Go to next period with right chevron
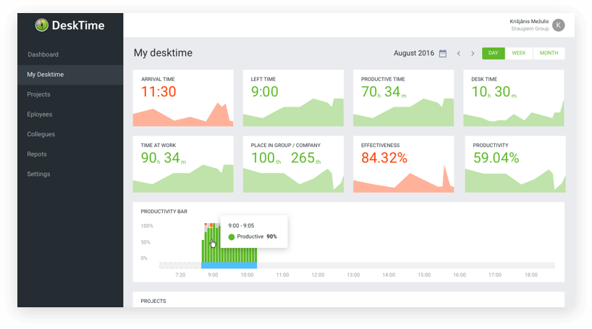The height and width of the screenshot is (329, 592). 473,54
